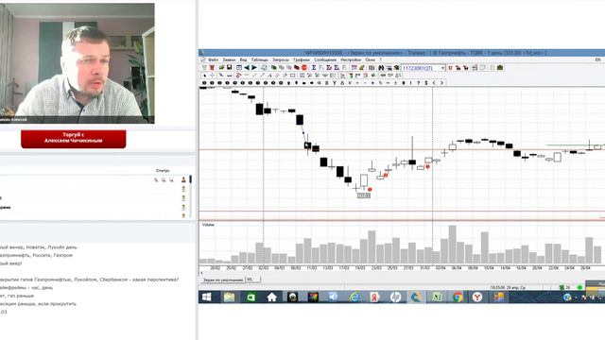Open the Настройки menu

click(351, 59)
